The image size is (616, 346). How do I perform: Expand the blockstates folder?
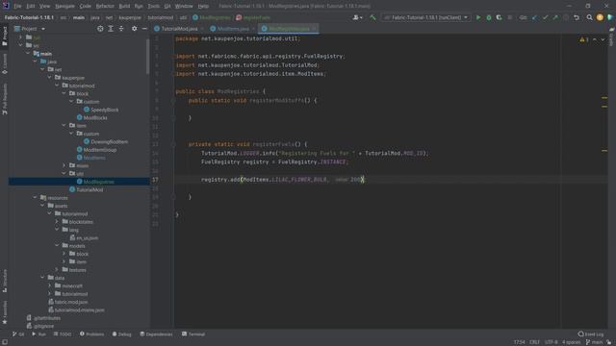pos(57,222)
